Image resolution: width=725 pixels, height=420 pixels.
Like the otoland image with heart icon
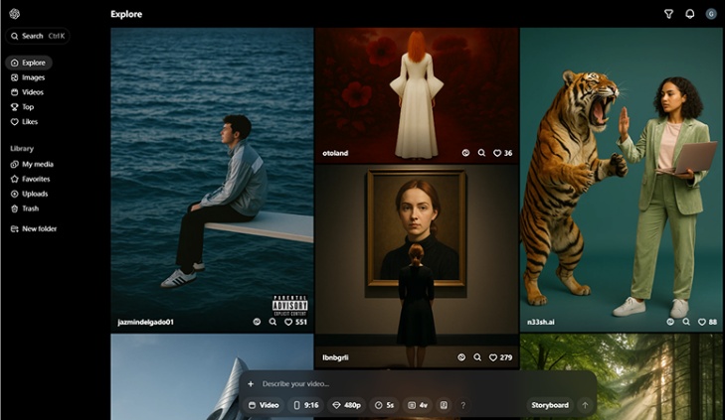point(497,153)
